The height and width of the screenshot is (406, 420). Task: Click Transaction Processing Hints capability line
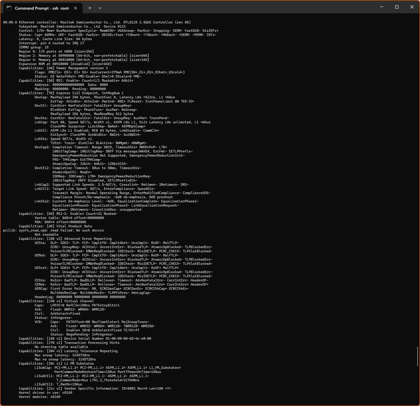tap(69, 343)
